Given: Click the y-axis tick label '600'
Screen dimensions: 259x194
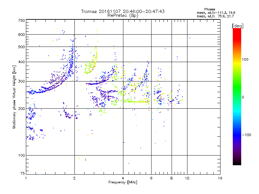Looking at the screenshot, I should pos(21,35).
